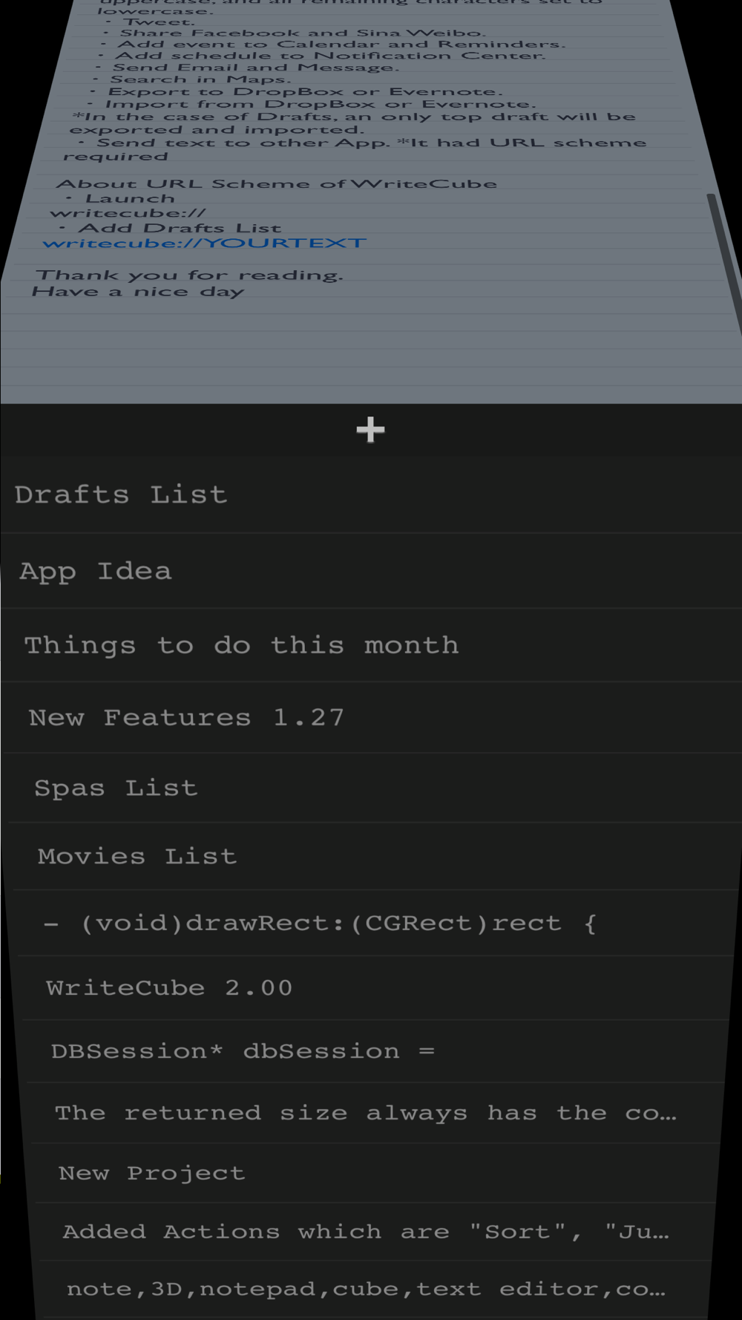The image size is (742, 1320).
Task: Open Things to do this month
Action: (241, 645)
